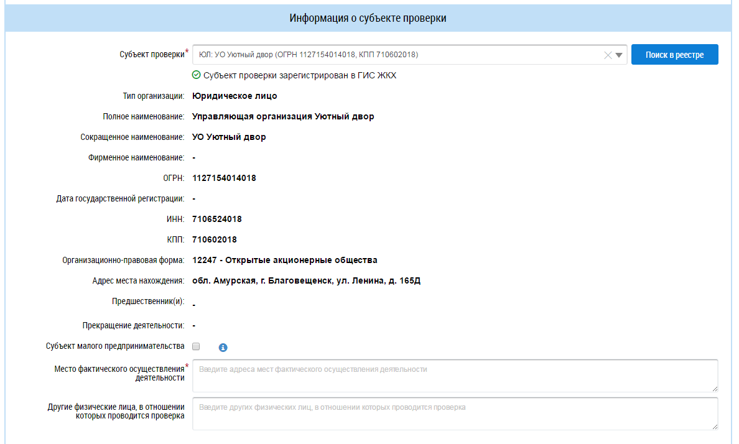Viewport: 739px width, 444px height.
Task: Clear the selected subject with the X icon
Action: tap(608, 55)
